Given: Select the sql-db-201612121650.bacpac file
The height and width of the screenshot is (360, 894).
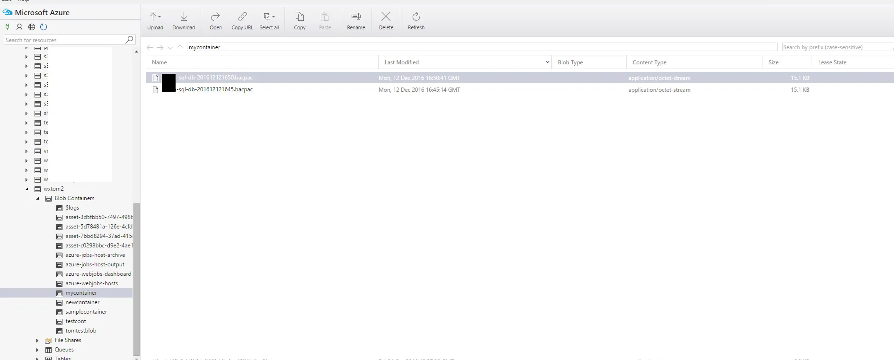Looking at the screenshot, I should point(214,78).
